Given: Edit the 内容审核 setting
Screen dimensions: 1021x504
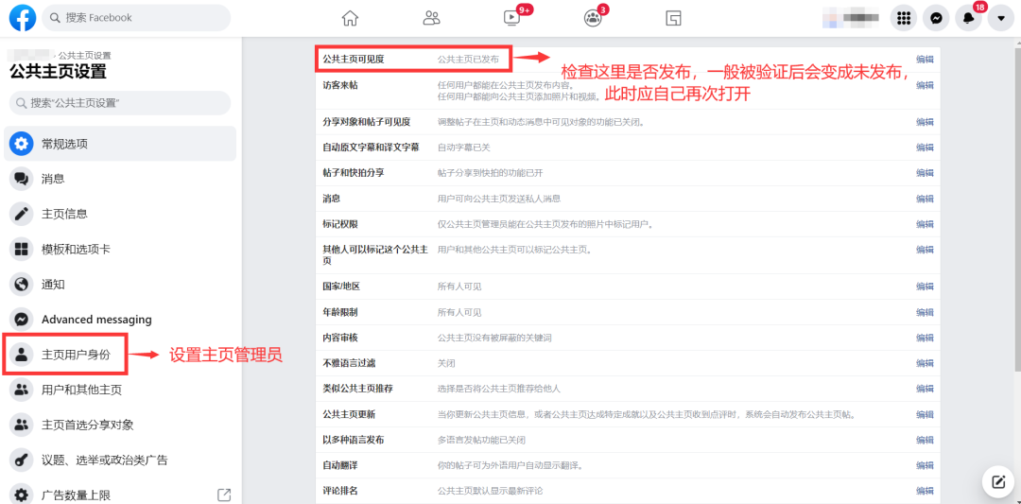Looking at the screenshot, I should click(x=925, y=338).
